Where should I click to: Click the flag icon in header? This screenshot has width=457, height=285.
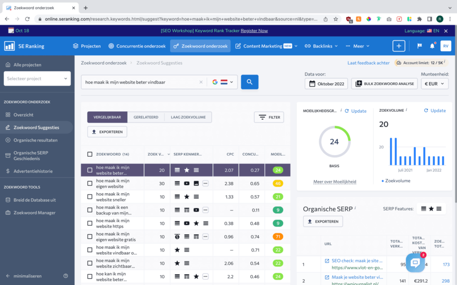(x=420, y=46)
